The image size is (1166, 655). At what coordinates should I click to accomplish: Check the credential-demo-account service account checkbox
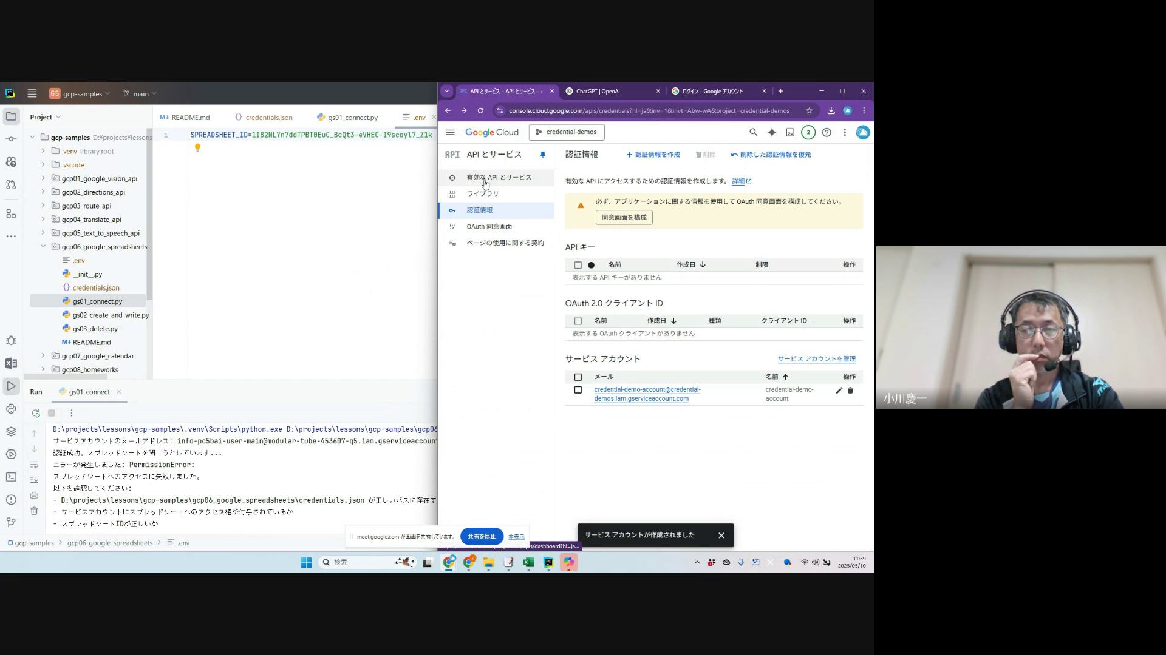(578, 390)
